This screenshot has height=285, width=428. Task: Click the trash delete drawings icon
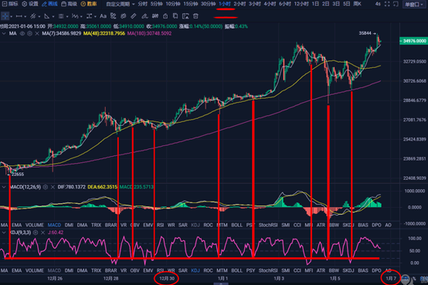pos(195,16)
